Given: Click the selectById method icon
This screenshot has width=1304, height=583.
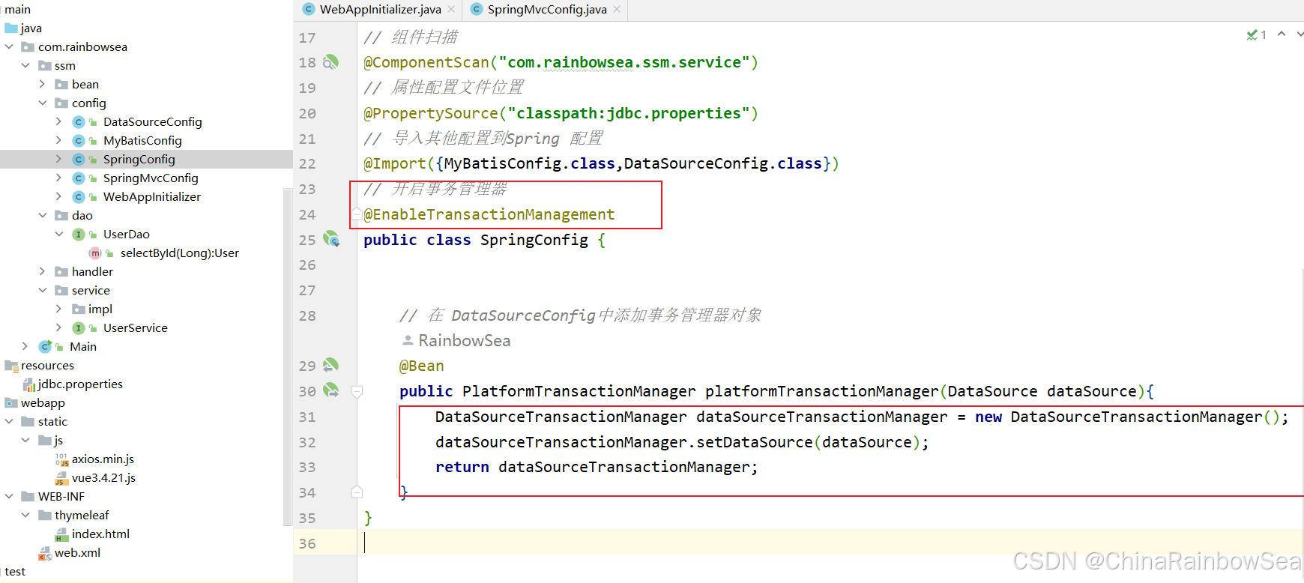Looking at the screenshot, I should pos(95,253).
